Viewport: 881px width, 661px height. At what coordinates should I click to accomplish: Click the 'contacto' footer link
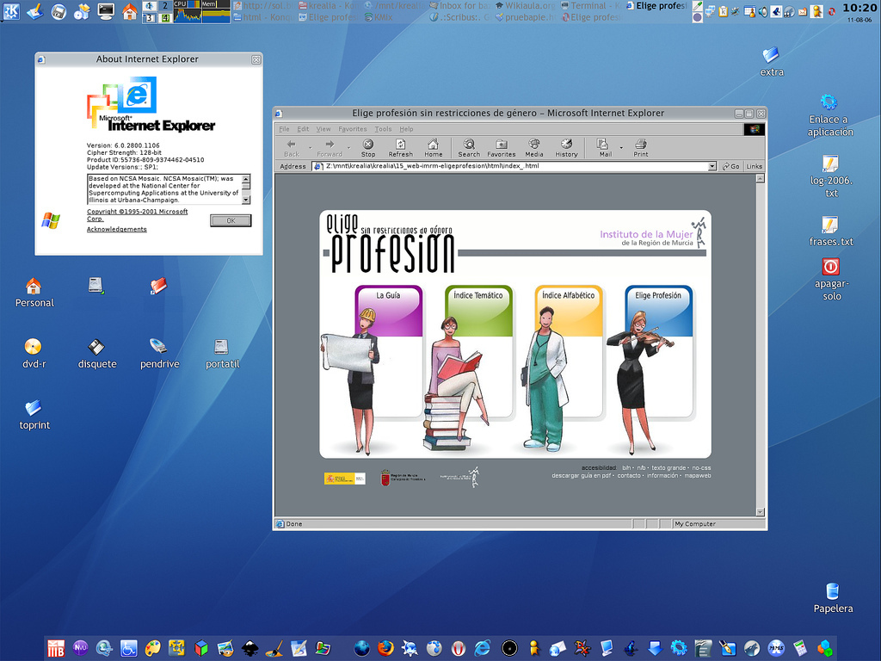(629, 475)
